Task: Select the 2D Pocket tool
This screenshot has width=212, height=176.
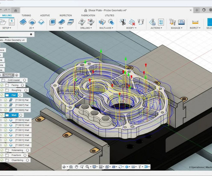Action: pyautogui.click(x=32, y=22)
